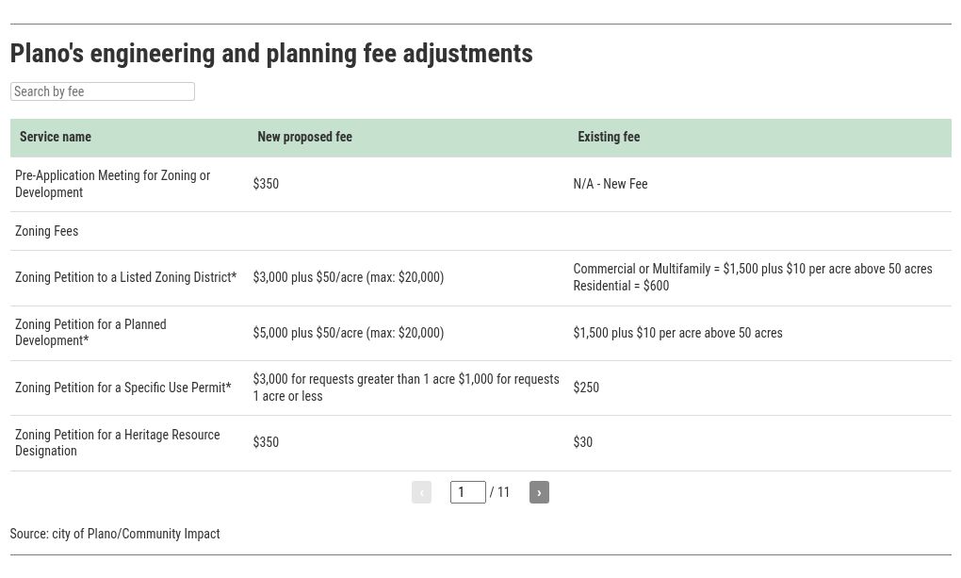Click Zoning Petition for a Specific Use Permit

[x=122, y=388]
